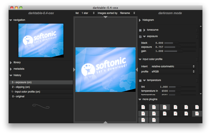Click fourth plugin icon in top row of more plugins
The width and height of the screenshot is (211, 135).
point(176,107)
